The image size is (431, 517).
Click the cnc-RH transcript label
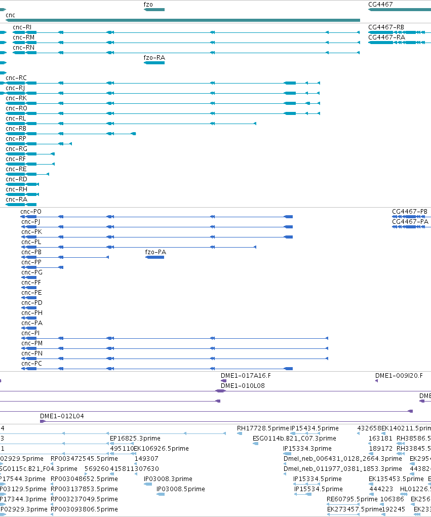click(x=17, y=189)
